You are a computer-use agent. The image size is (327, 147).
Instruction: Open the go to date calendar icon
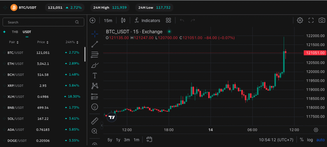(x=149, y=139)
